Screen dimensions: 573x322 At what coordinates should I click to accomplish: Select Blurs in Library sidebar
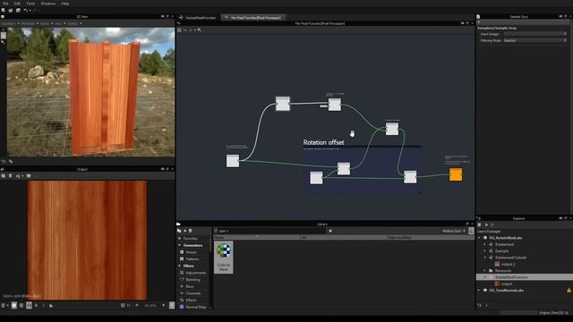190,286
